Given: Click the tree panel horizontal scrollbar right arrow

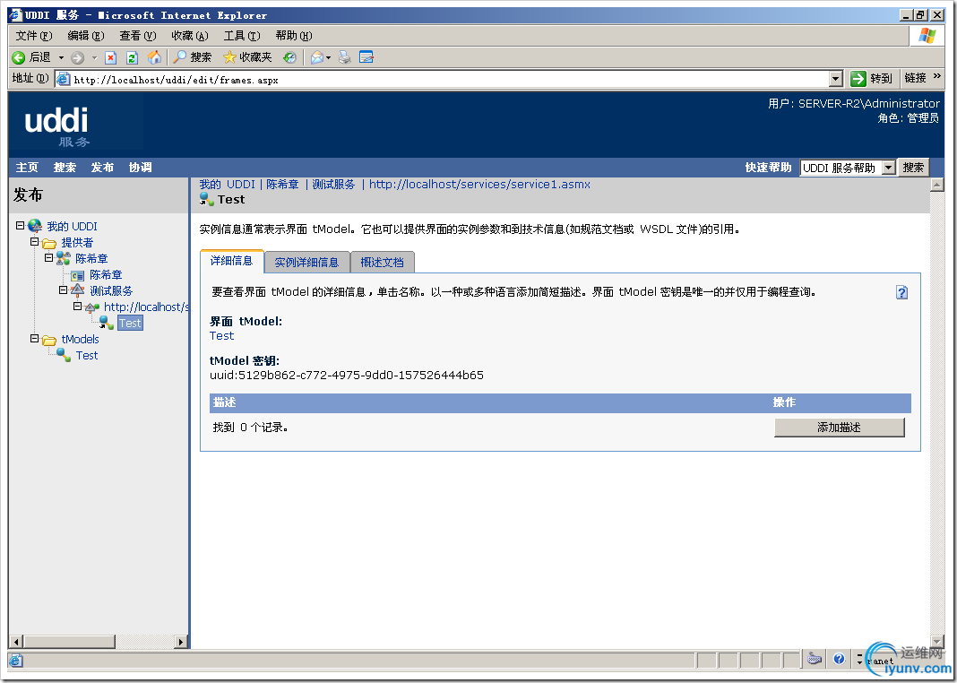Looking at the screenshot, I should [x=181, y=642].
